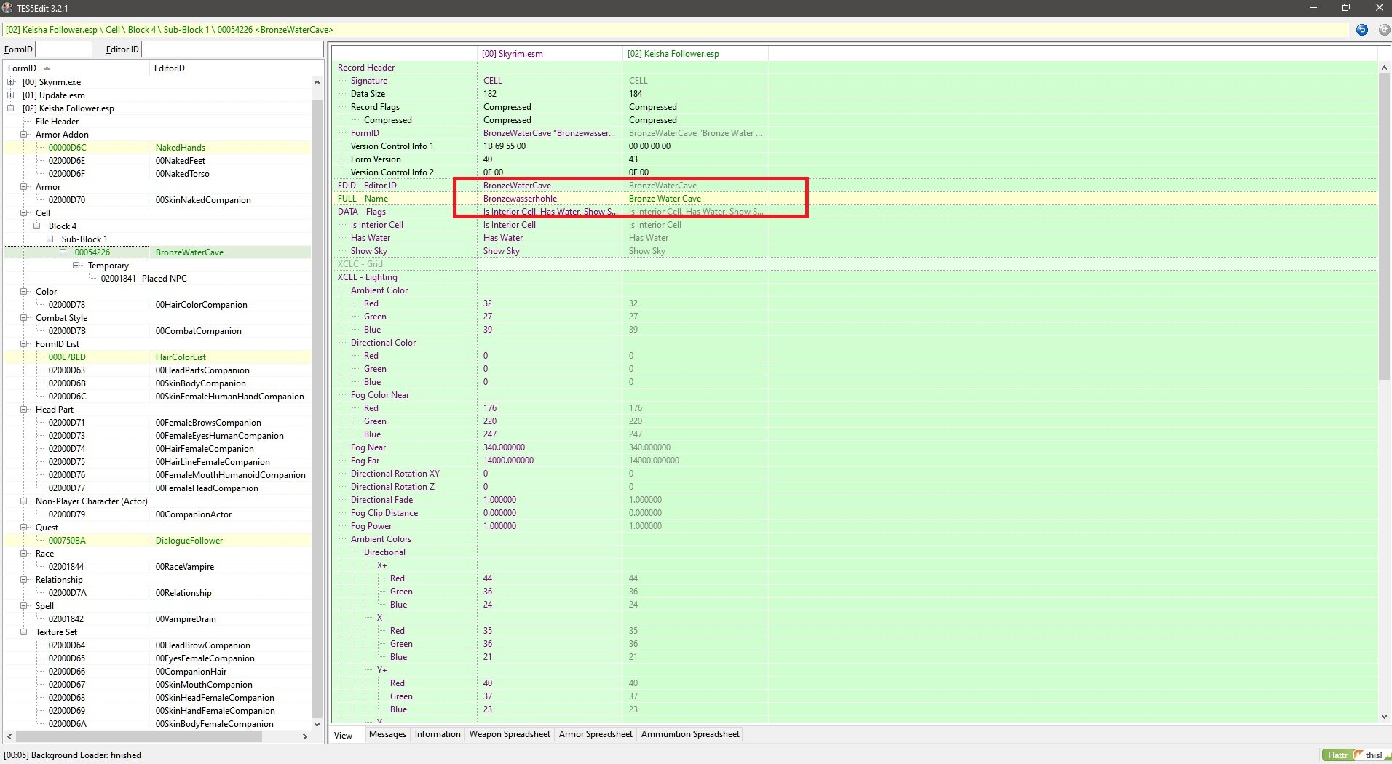Select the 00SkinNakedCompanion armor record
This screenshot has width=1392, height=764.
click(x=157, y=200)
